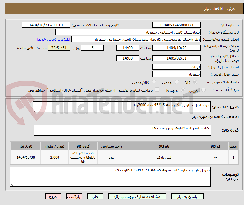The image size is (244, 205).
Task: Click the 'اطلاعات کالاهای مورد نیاز' section heading
Action: (215, 117)
